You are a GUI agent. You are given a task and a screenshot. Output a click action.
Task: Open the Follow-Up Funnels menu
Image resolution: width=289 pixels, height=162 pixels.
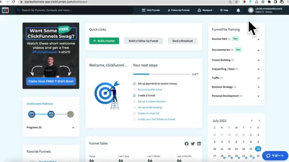[179, 10]
